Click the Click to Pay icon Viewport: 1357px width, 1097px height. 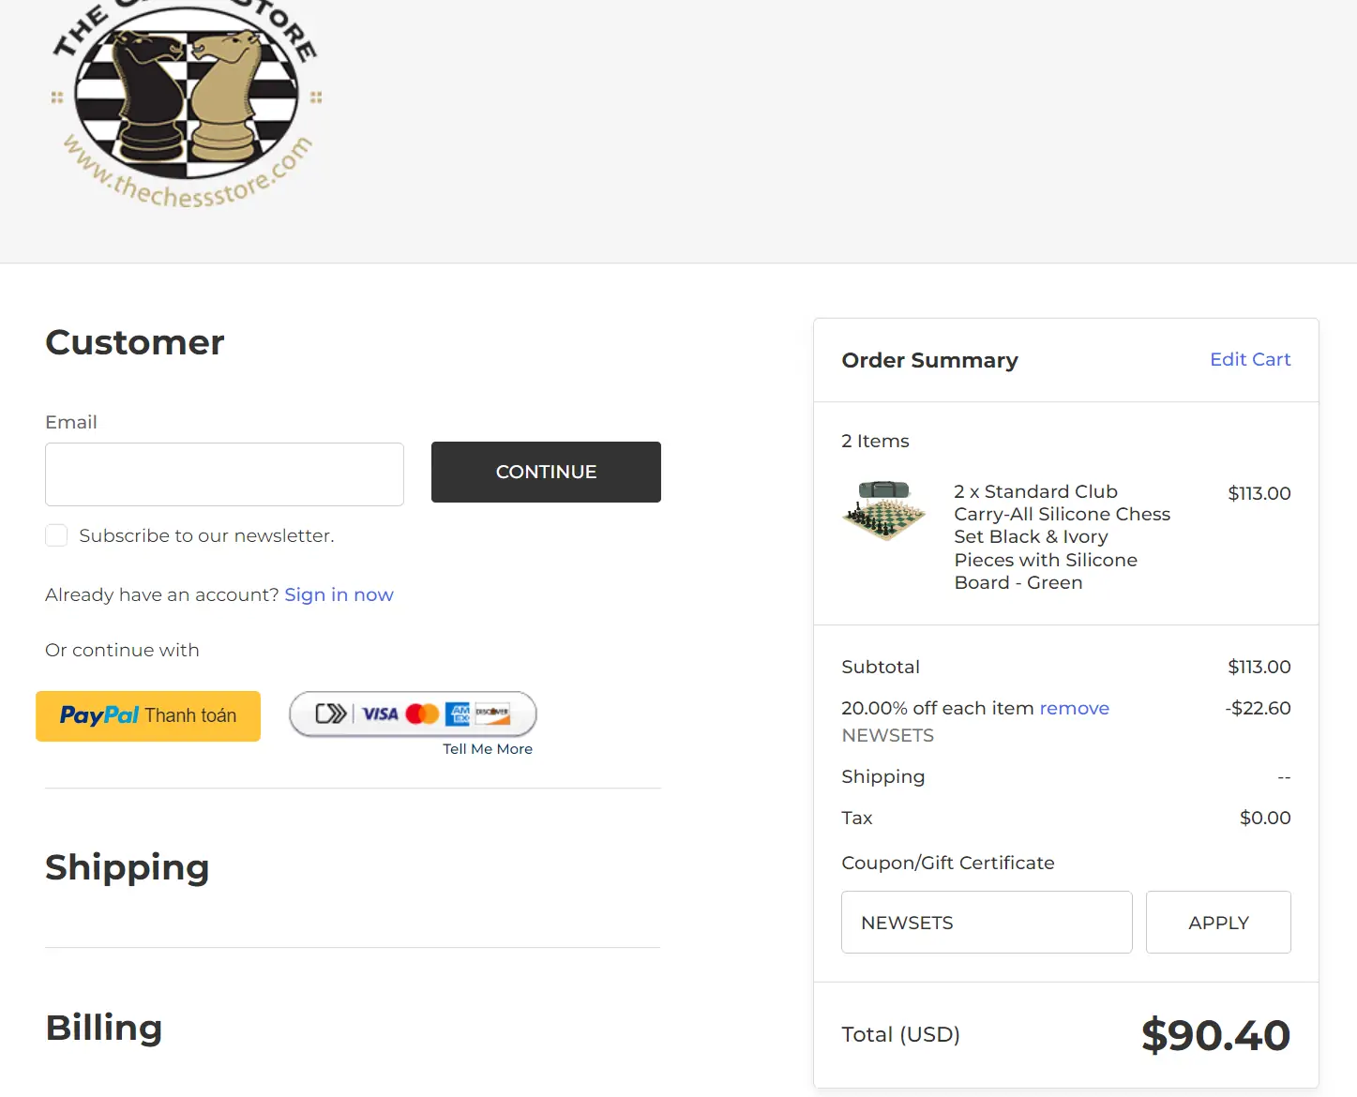click(x=330, y=714)
